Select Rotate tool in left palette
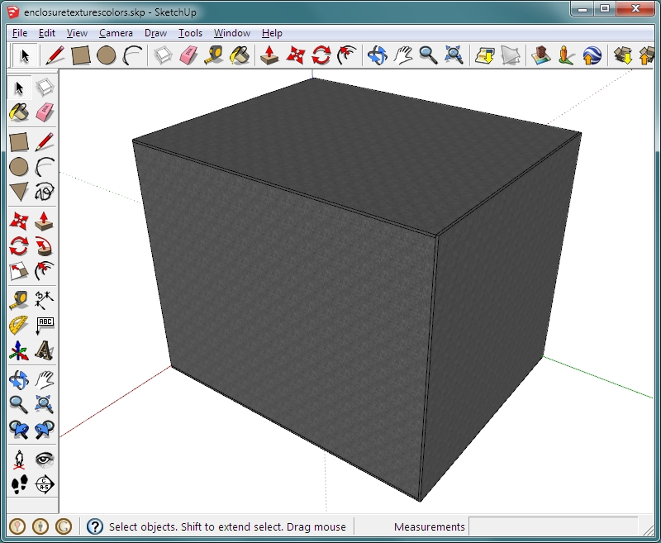Viewport: 661px width, 543px height. (x=19, y=246)
